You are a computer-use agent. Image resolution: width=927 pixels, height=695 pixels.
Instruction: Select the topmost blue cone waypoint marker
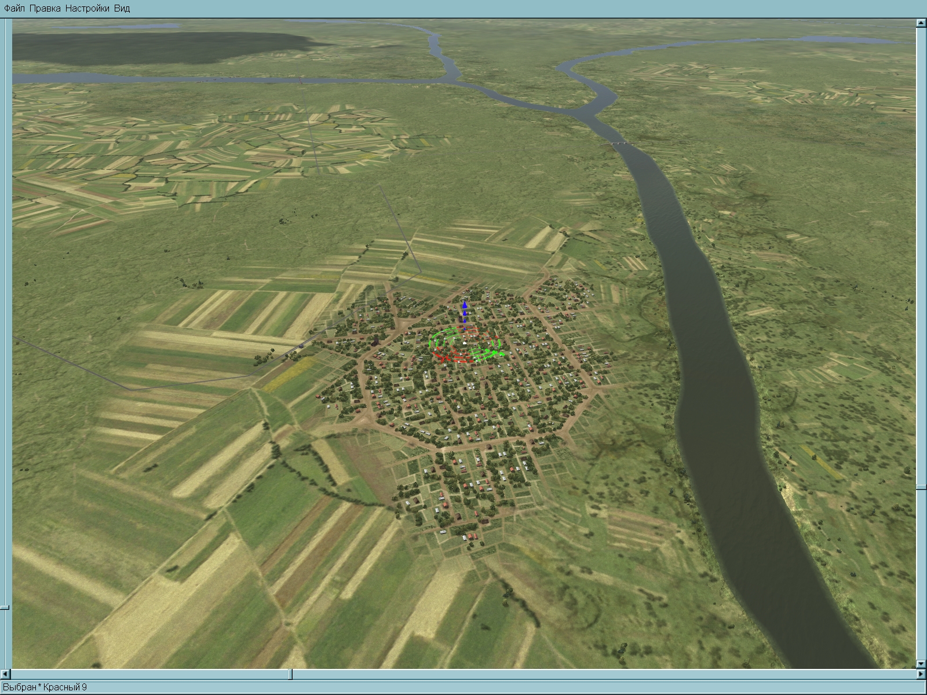464,305
